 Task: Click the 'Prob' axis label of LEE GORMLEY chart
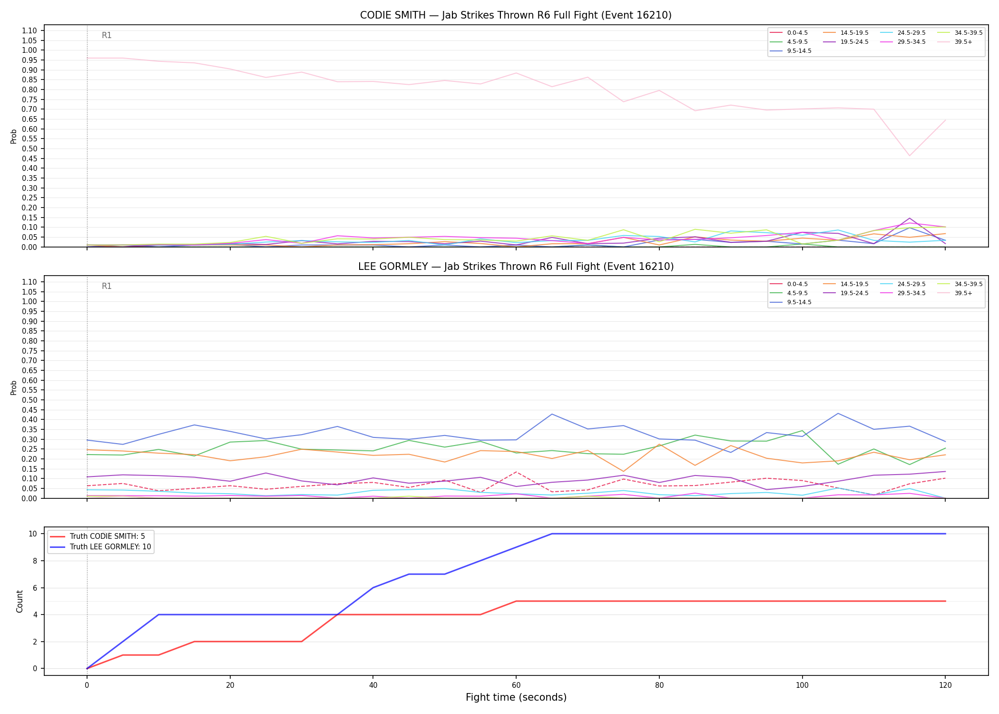tap(14, 387)
